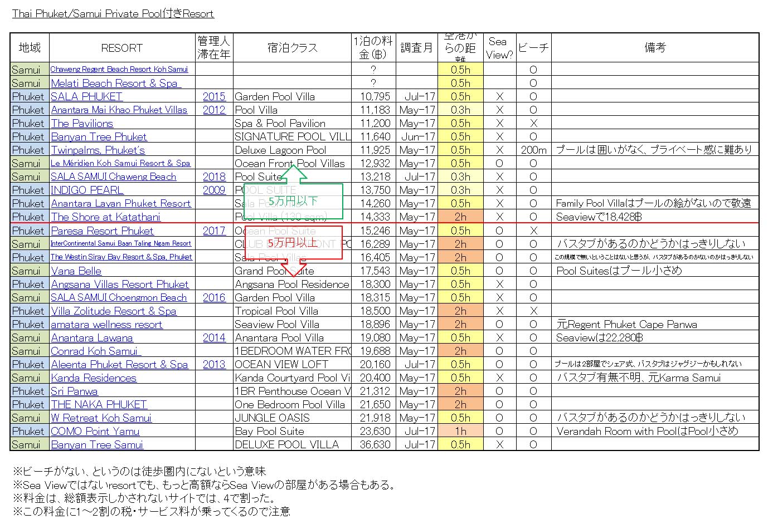
Task: Open the Melati Beach Resort & Spa link
Action: (x=116, y=83)
